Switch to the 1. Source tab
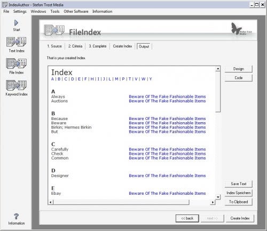The width and height of the screenshot is (267, 231). coord(54,46)
